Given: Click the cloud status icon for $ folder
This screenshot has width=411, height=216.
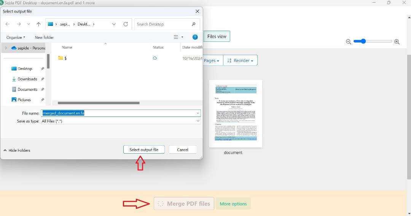Looking at the screenshot, I should (x=155, y=58).
